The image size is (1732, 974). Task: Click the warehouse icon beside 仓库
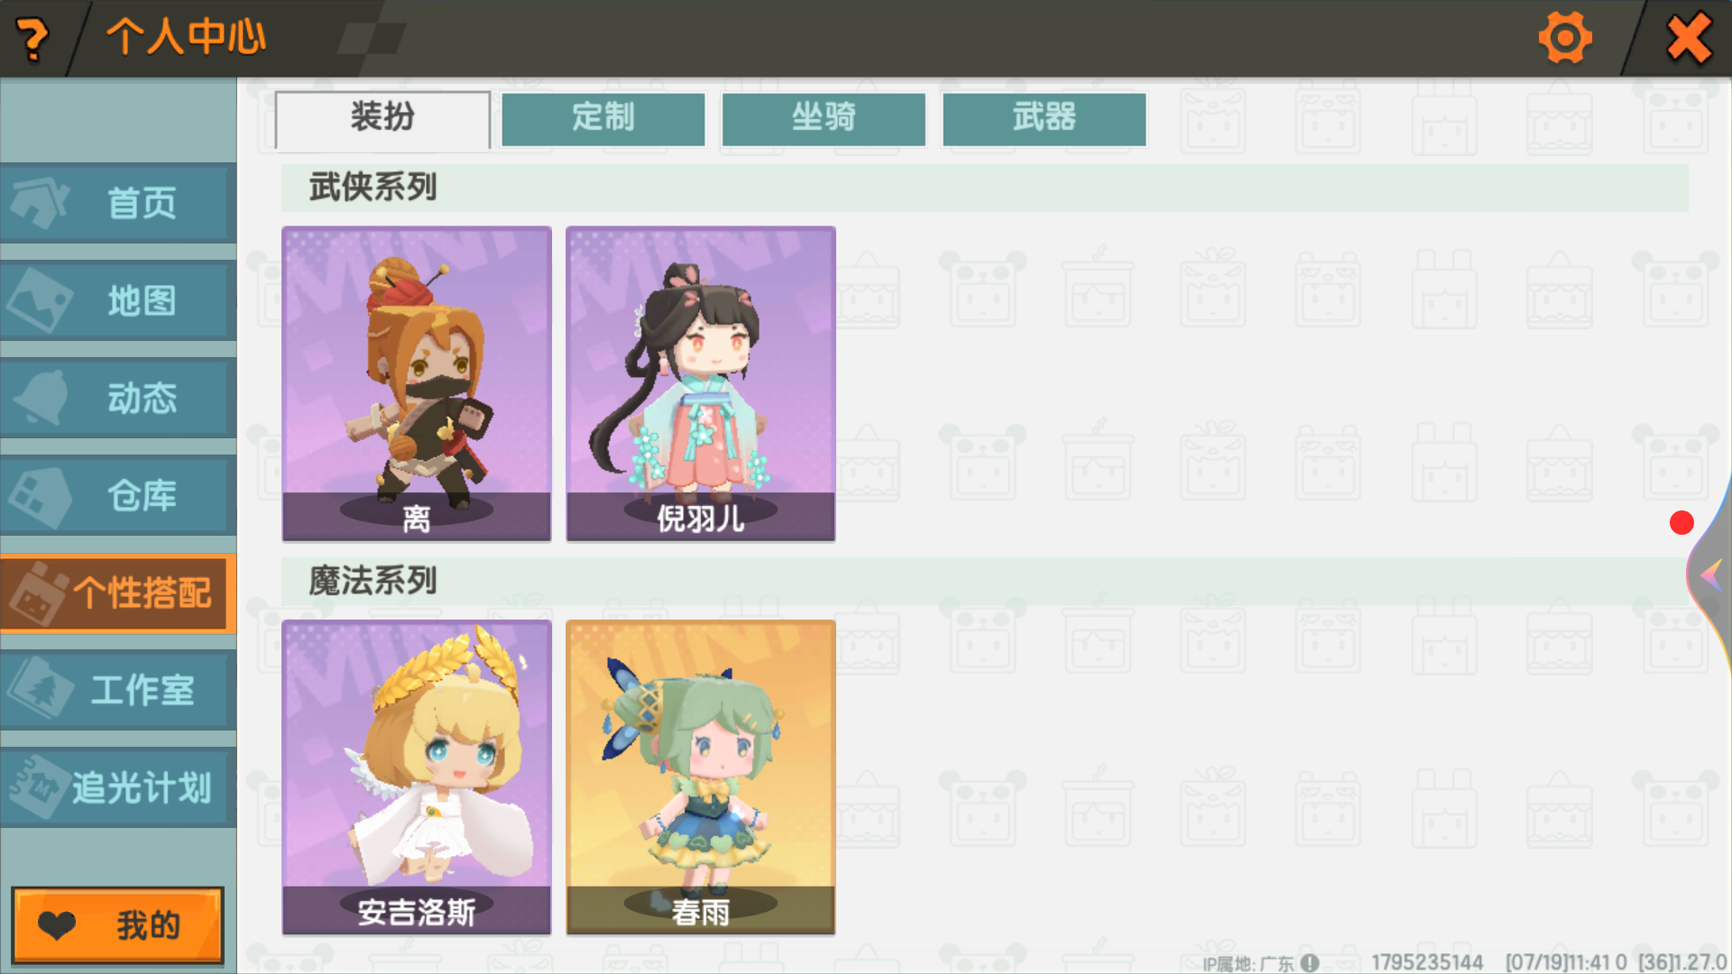[x=38, y=496]
